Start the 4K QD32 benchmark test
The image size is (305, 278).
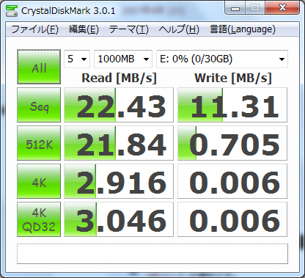39,219
